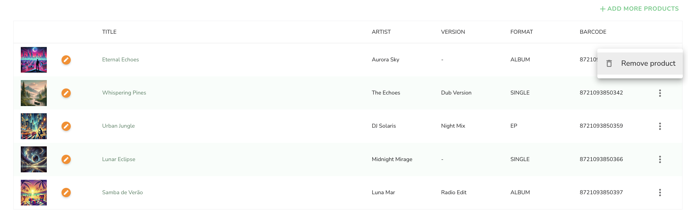Select Remove product menu entry

tap(640, 63)
